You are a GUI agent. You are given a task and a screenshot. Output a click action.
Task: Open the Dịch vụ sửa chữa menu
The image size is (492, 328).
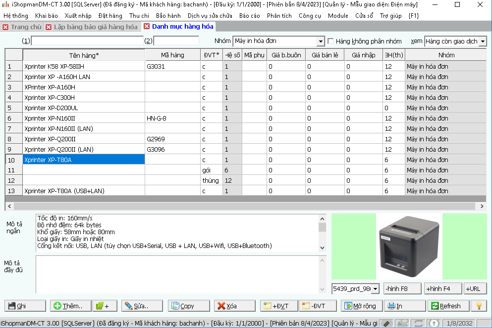click(210, 16)
